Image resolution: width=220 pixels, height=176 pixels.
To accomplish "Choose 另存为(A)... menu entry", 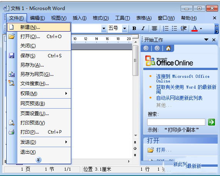I will pyautogui.click(x=39, y=65).
